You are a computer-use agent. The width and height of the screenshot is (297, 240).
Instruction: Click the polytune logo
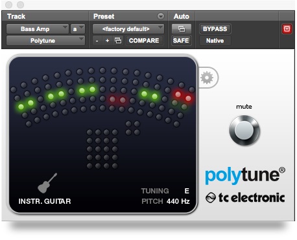(245, 176)
